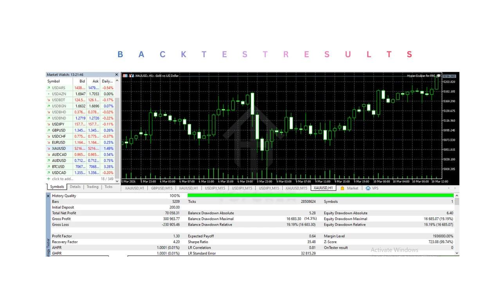Click the up-arrow icon beside BTCUSD
501x282 pixels.
pos(49,167)
